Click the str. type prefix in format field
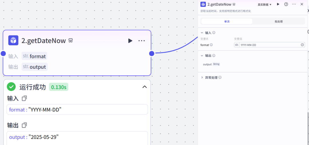The width and height of the screenshot is (309, 145). point(237,45)
